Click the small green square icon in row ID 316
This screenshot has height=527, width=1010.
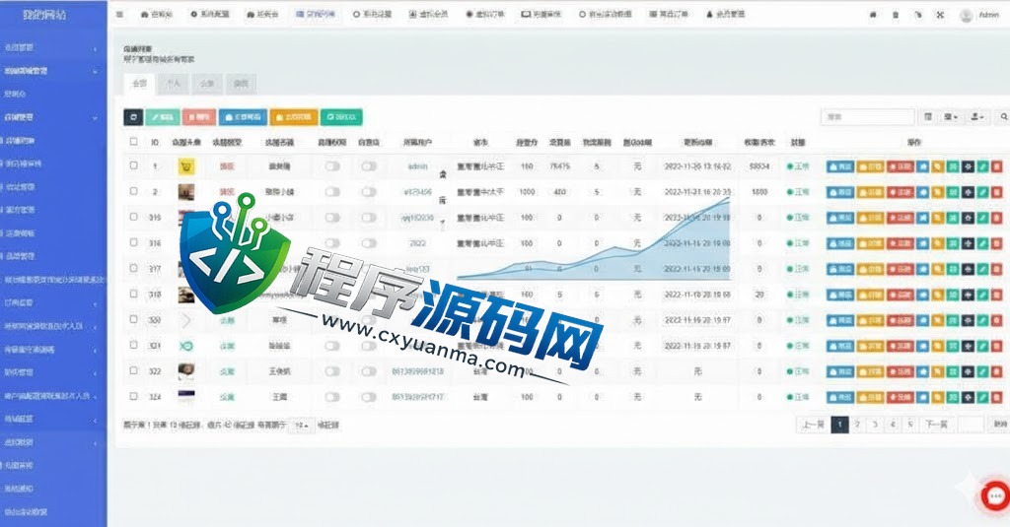953,244
